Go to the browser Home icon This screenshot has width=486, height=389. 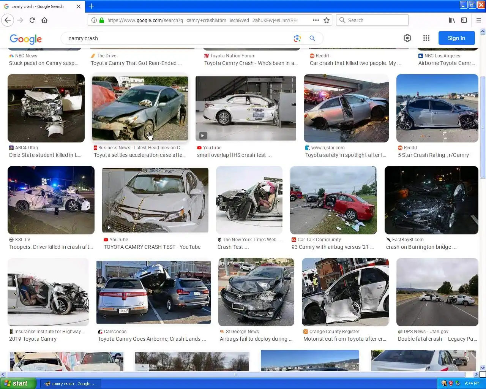click(x=44, y=20)
